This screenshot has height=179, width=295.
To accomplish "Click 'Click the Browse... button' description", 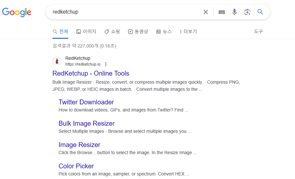I will (x=127, y=153).
